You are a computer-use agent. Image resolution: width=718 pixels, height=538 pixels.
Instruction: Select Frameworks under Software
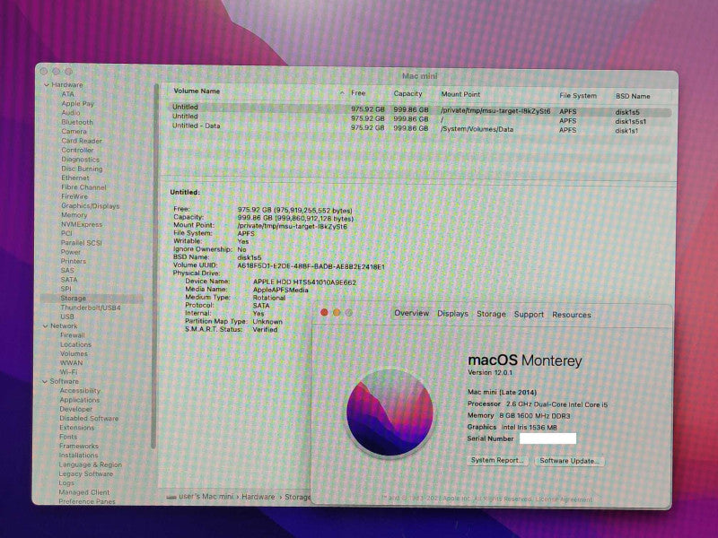(x=79, y=446)
